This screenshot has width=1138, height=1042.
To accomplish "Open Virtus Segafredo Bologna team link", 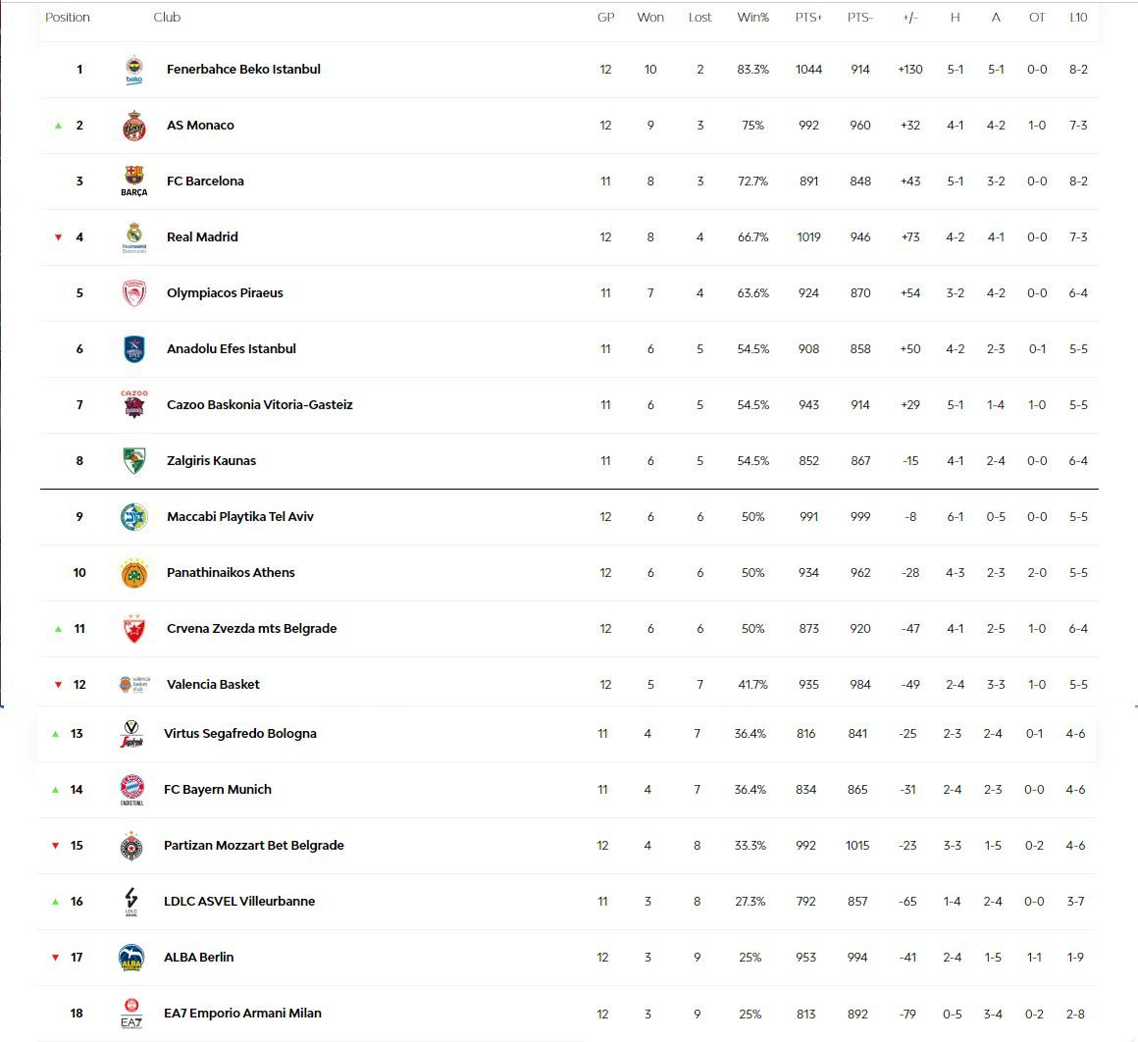I will (239, 734).
